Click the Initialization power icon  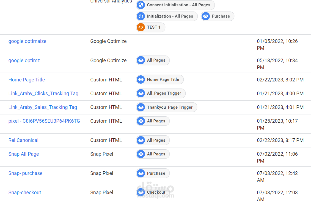click(x=141, y=16)
